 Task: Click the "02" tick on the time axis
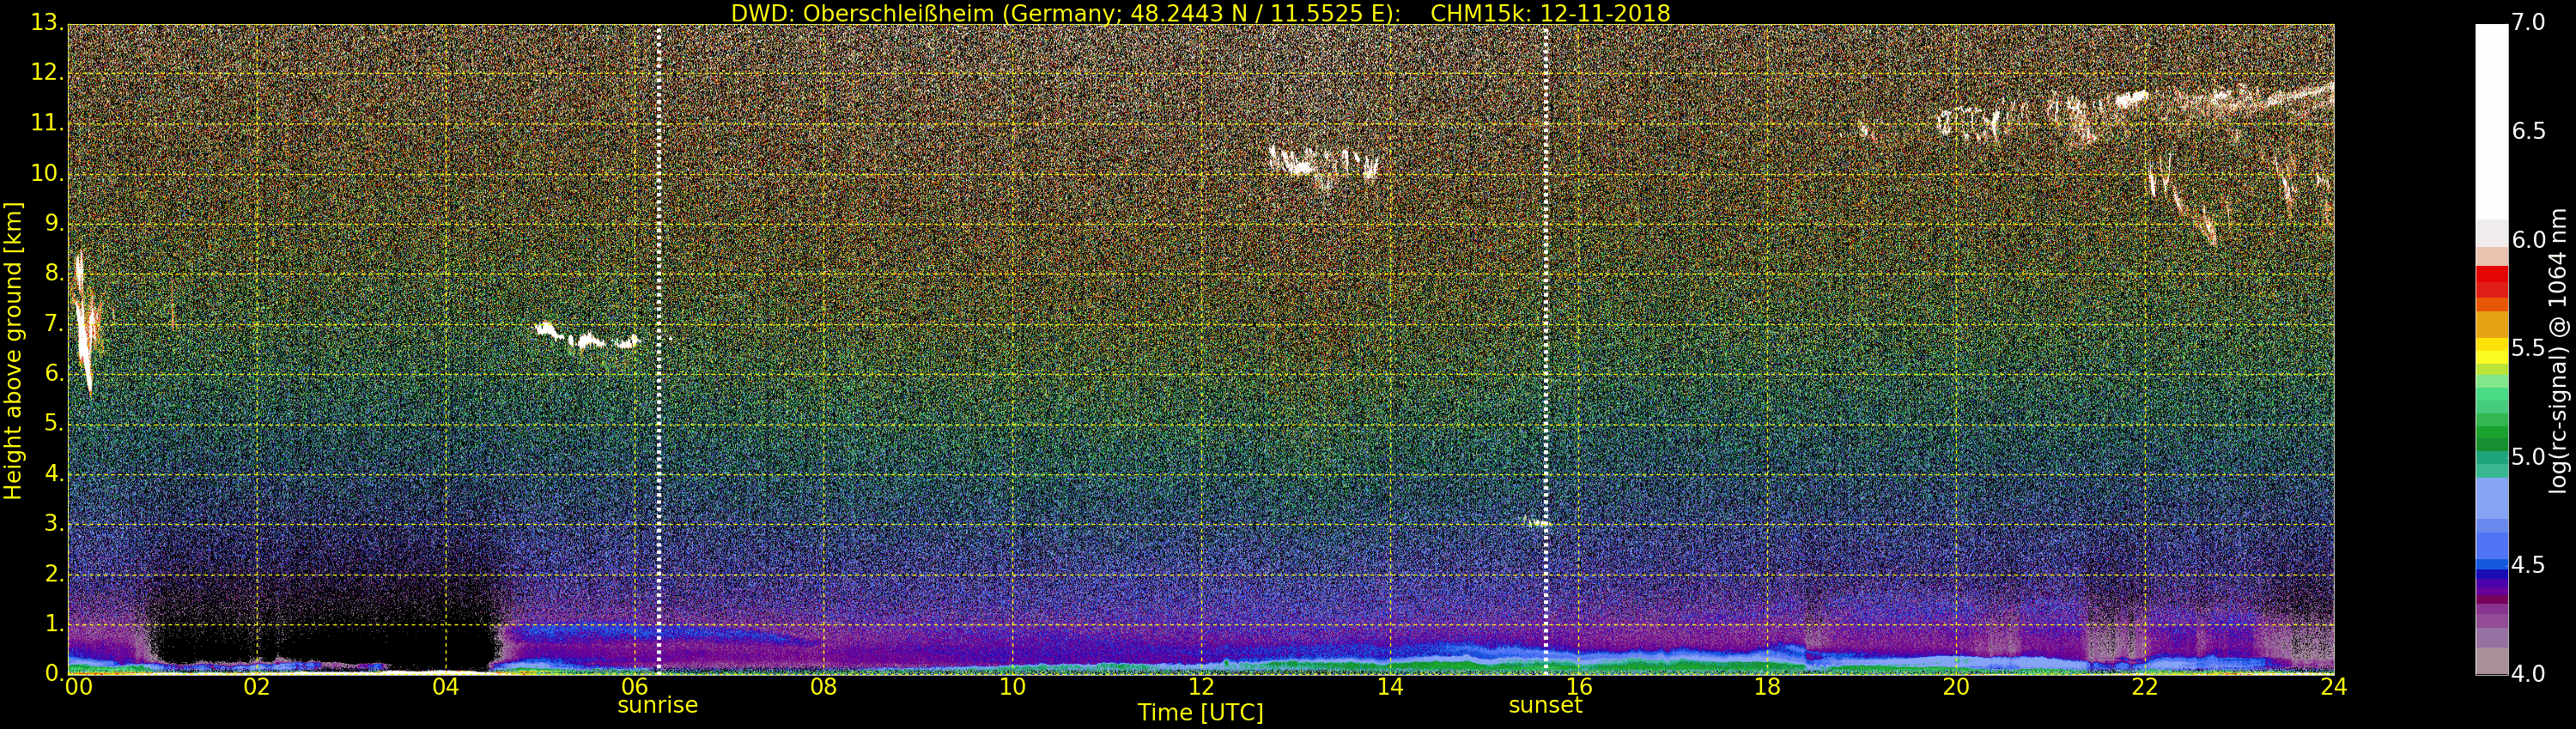point(257,687)
